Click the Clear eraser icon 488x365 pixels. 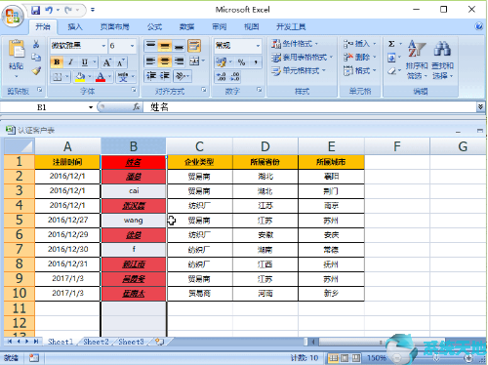(x=391, y=70)
